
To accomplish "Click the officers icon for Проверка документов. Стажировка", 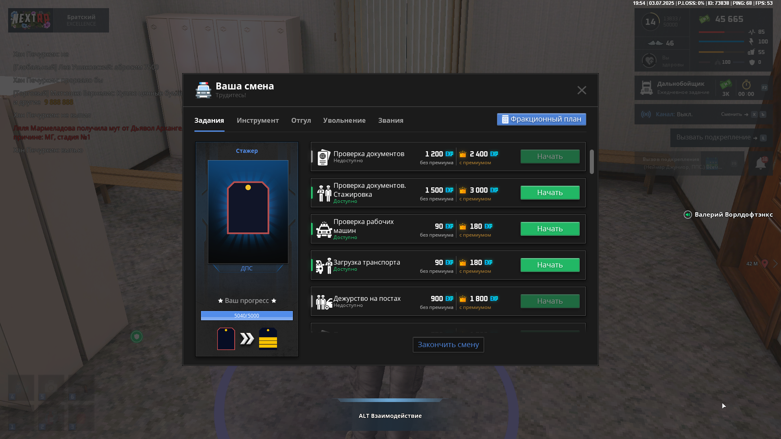I will click(324, 193).
